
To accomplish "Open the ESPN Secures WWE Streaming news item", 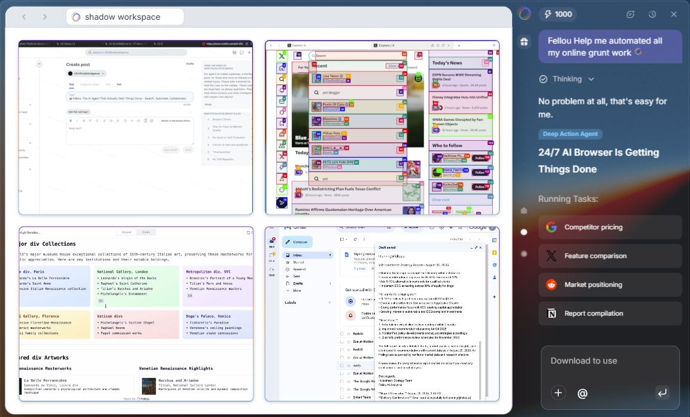I will pyautogui.click(x=460, y=80).
